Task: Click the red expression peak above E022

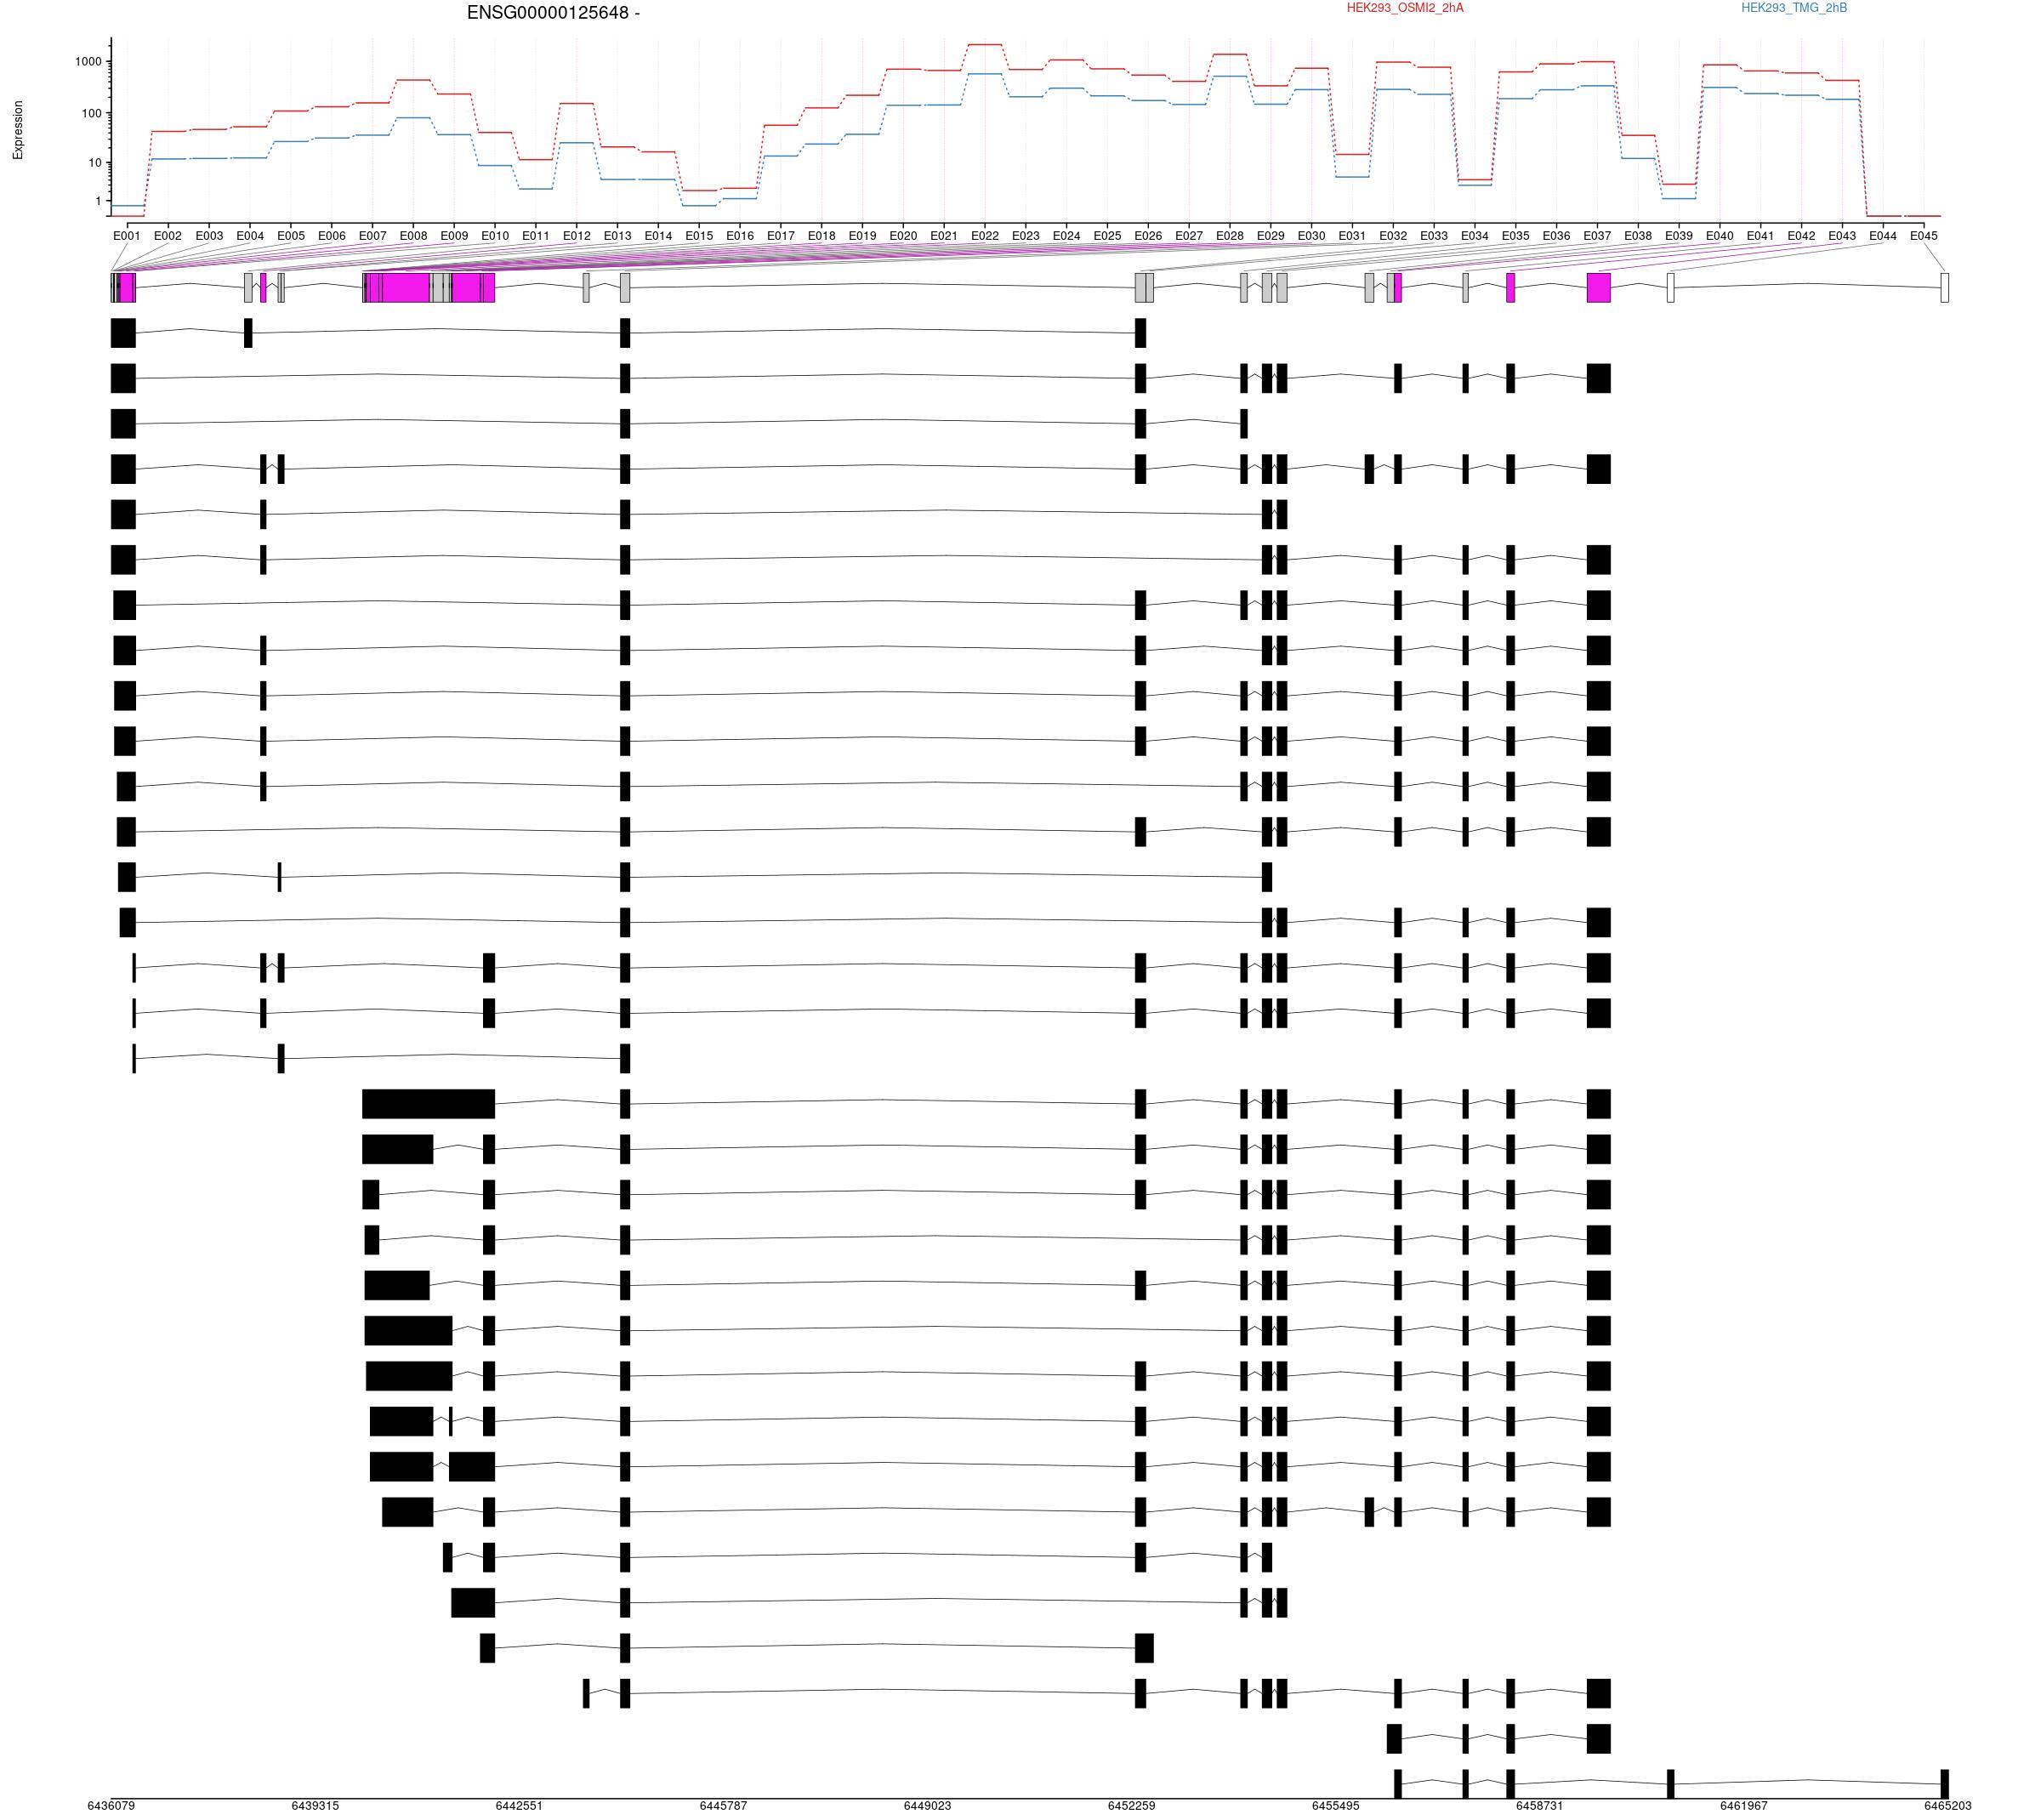Action: click(985, 45)
